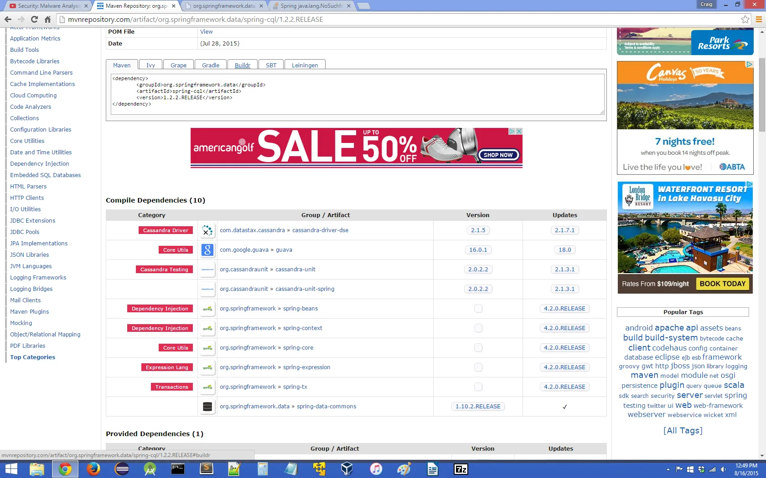Viewport: 766px width, 478px height.
Task: Open the spring-data-commons artifact link
Action: (326, 407)
